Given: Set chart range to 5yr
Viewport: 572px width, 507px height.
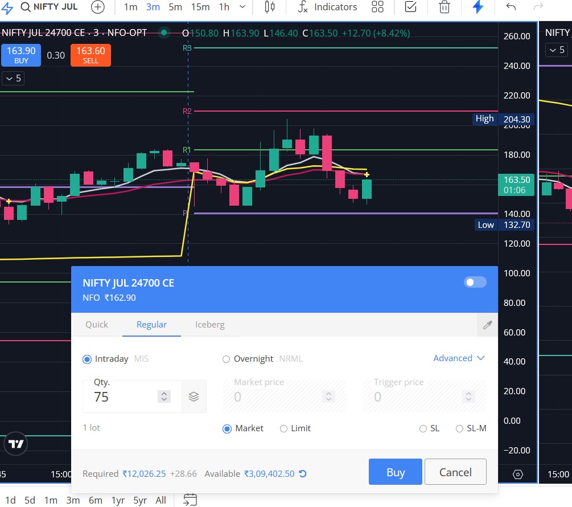Looking at the screenshot, I should pos(140,500).
